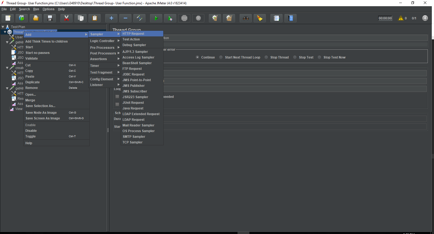434x234 pixels.
Task: Select the Thread Group gear icon
Action: click(9, 32)
